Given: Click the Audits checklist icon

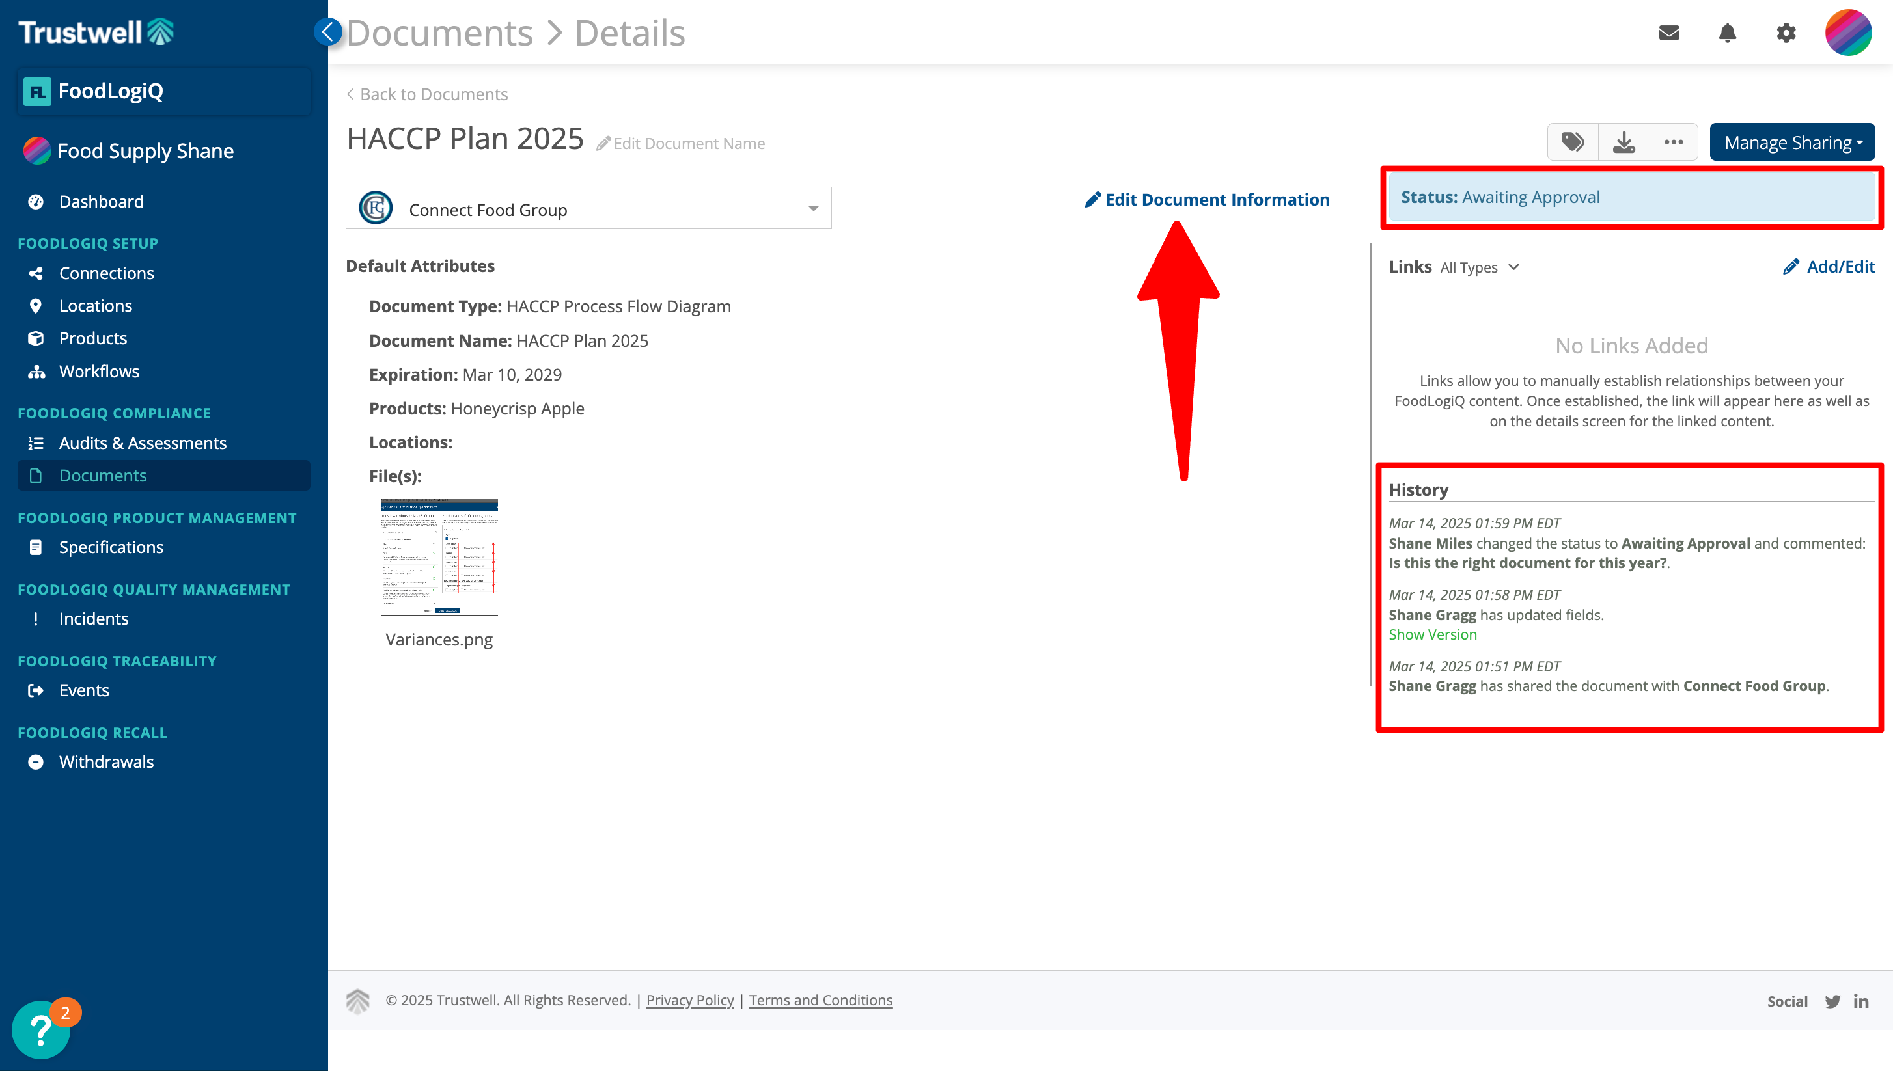Looking at the screenshot, I should (35, 443).
